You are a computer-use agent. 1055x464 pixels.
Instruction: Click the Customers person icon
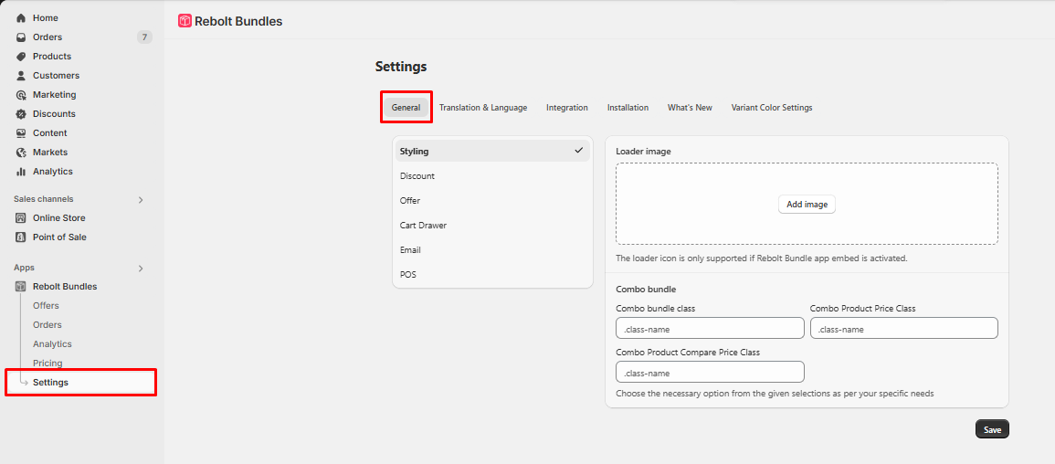click(21, 75)
